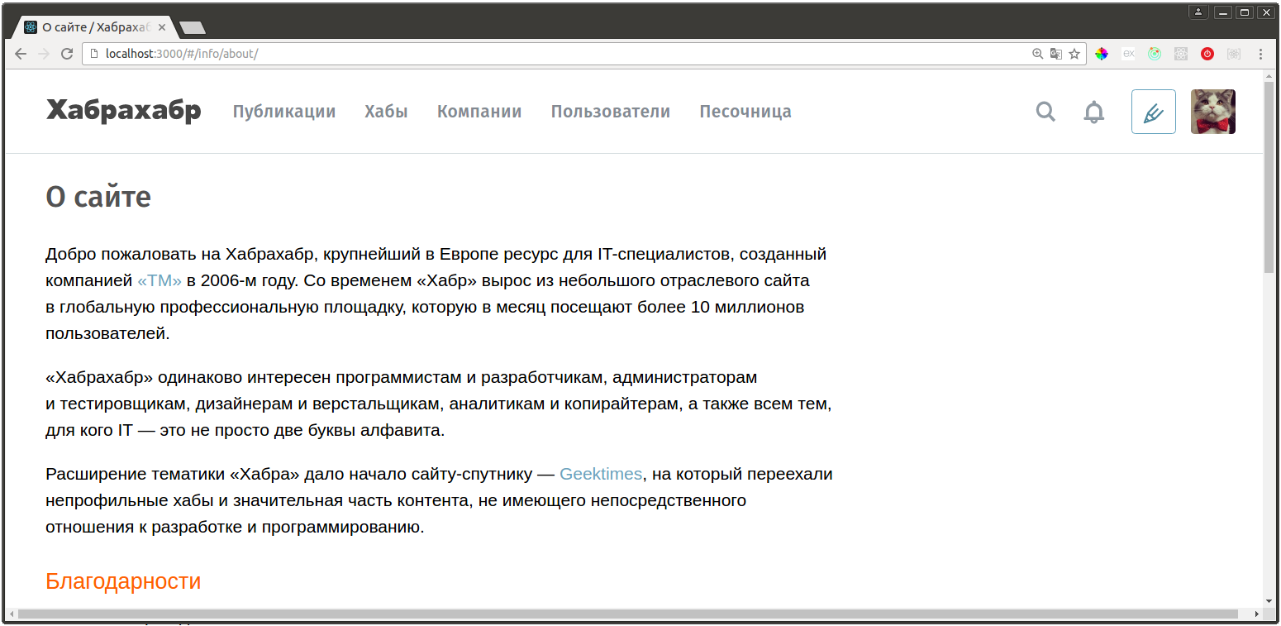Open the Песочница section

[x=745, y=112]
